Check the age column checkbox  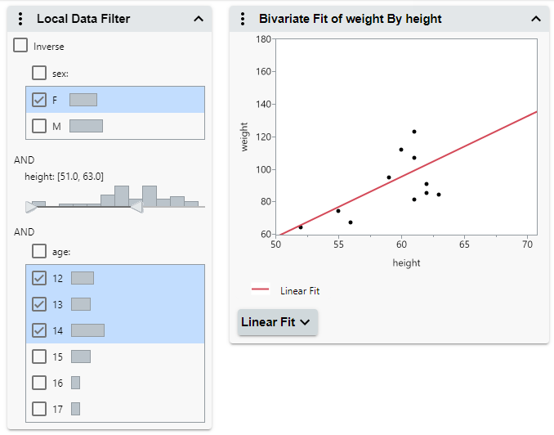39,251
